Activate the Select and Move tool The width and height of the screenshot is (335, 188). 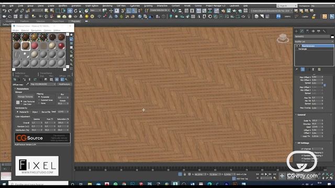[x=70, y=10]
